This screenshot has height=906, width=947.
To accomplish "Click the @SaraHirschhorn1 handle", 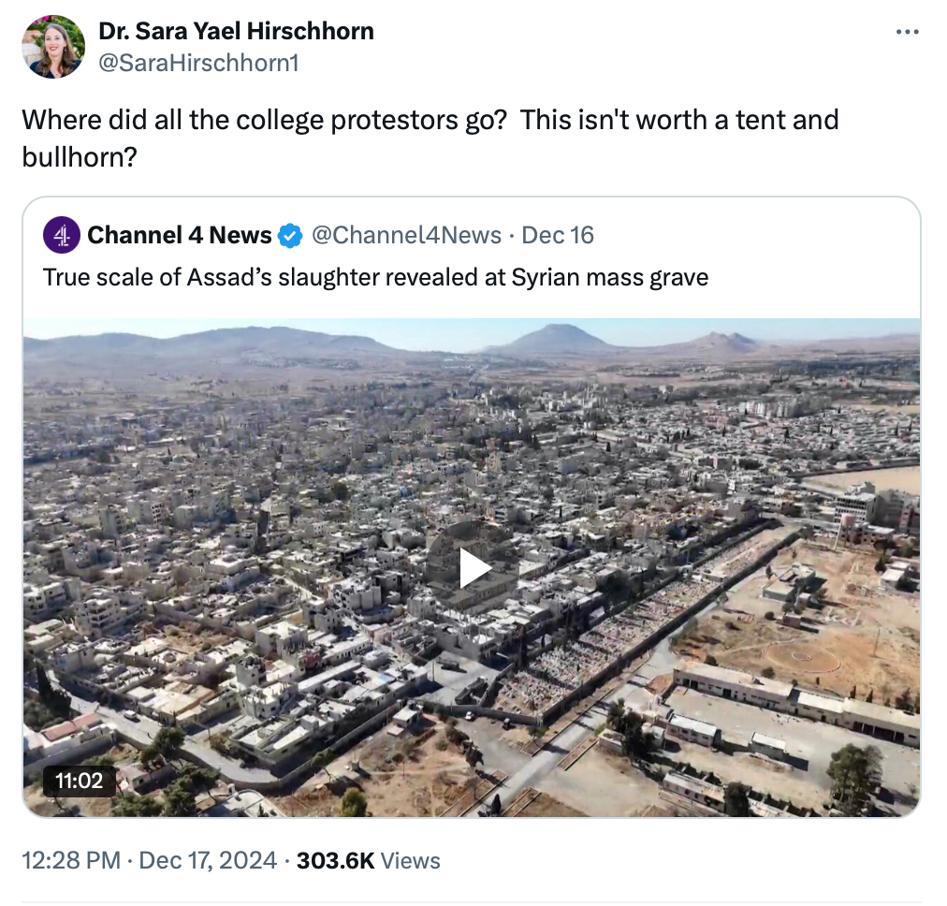I will pos(198,62).
